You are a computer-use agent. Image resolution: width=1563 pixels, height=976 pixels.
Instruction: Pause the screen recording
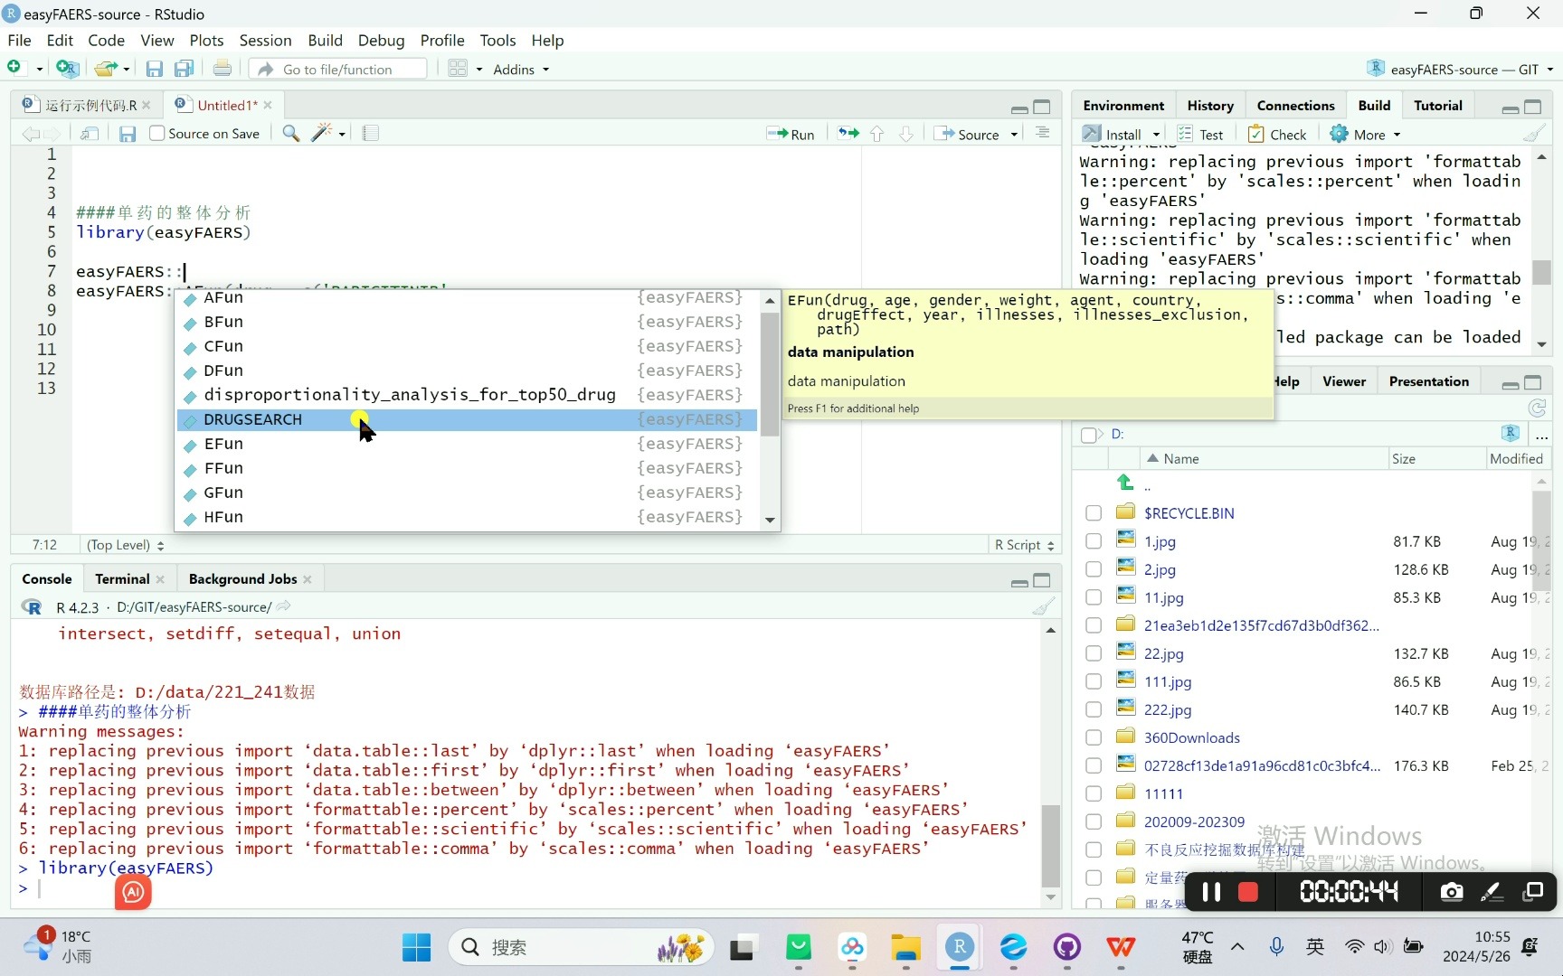(x=1210, y=892)
